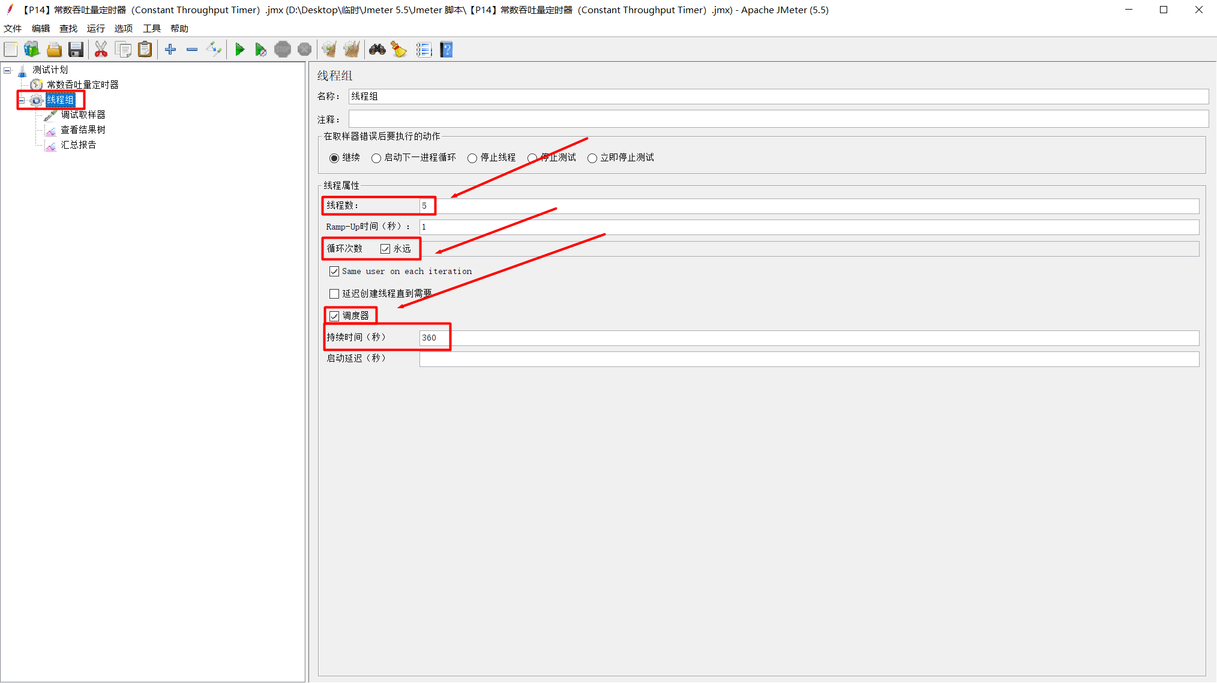
Task: Select 常数吞吐量定时器 tree item
Action: coord(82,85)
